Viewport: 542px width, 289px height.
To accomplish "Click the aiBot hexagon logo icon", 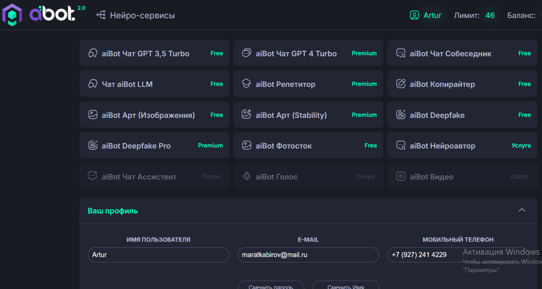I will pyautogui.click(x=12, y=15).
